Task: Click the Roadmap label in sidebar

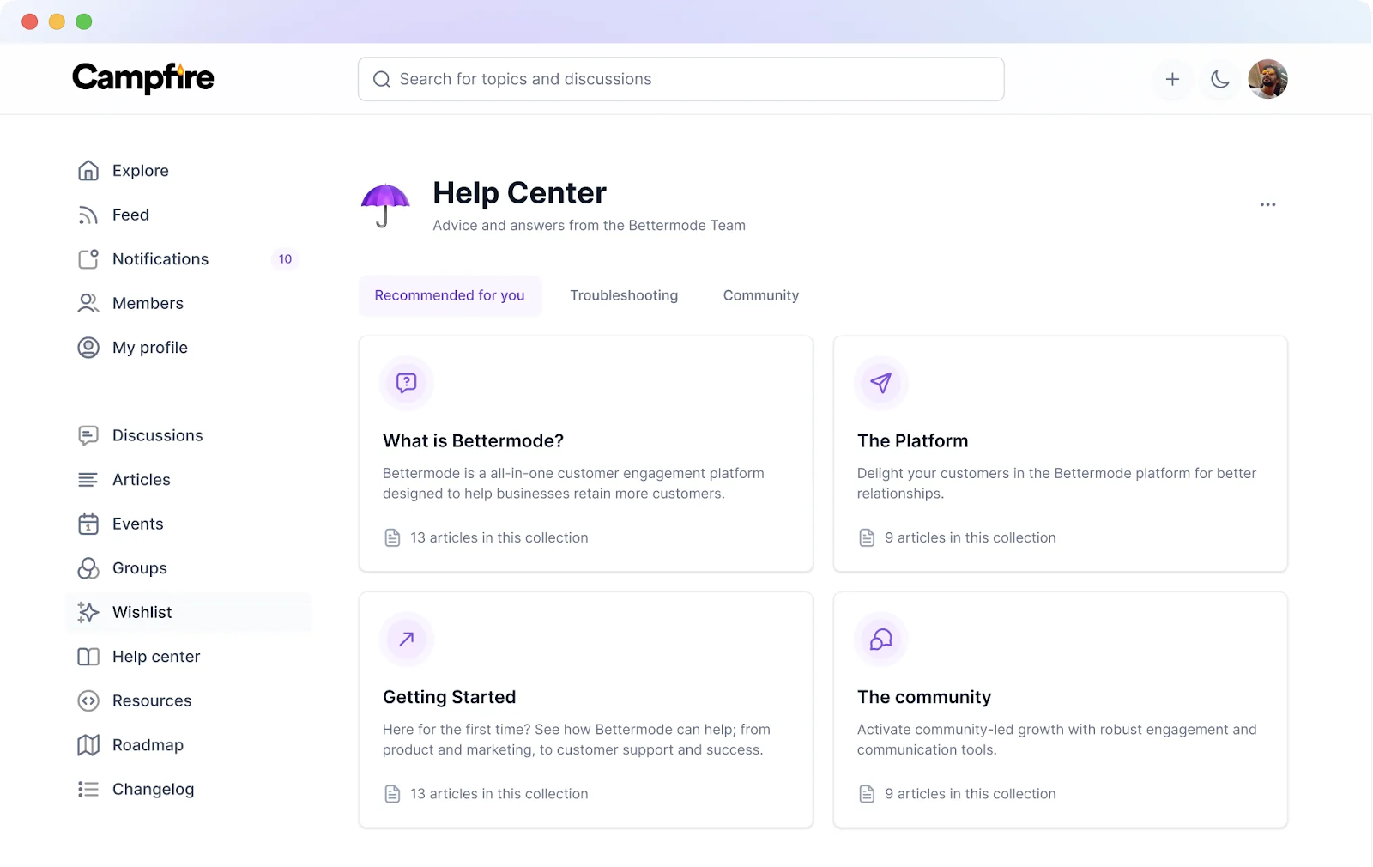Action: (x=148, y=745)
